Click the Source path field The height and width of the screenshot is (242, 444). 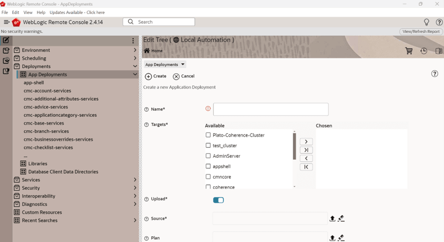point(270,218)
